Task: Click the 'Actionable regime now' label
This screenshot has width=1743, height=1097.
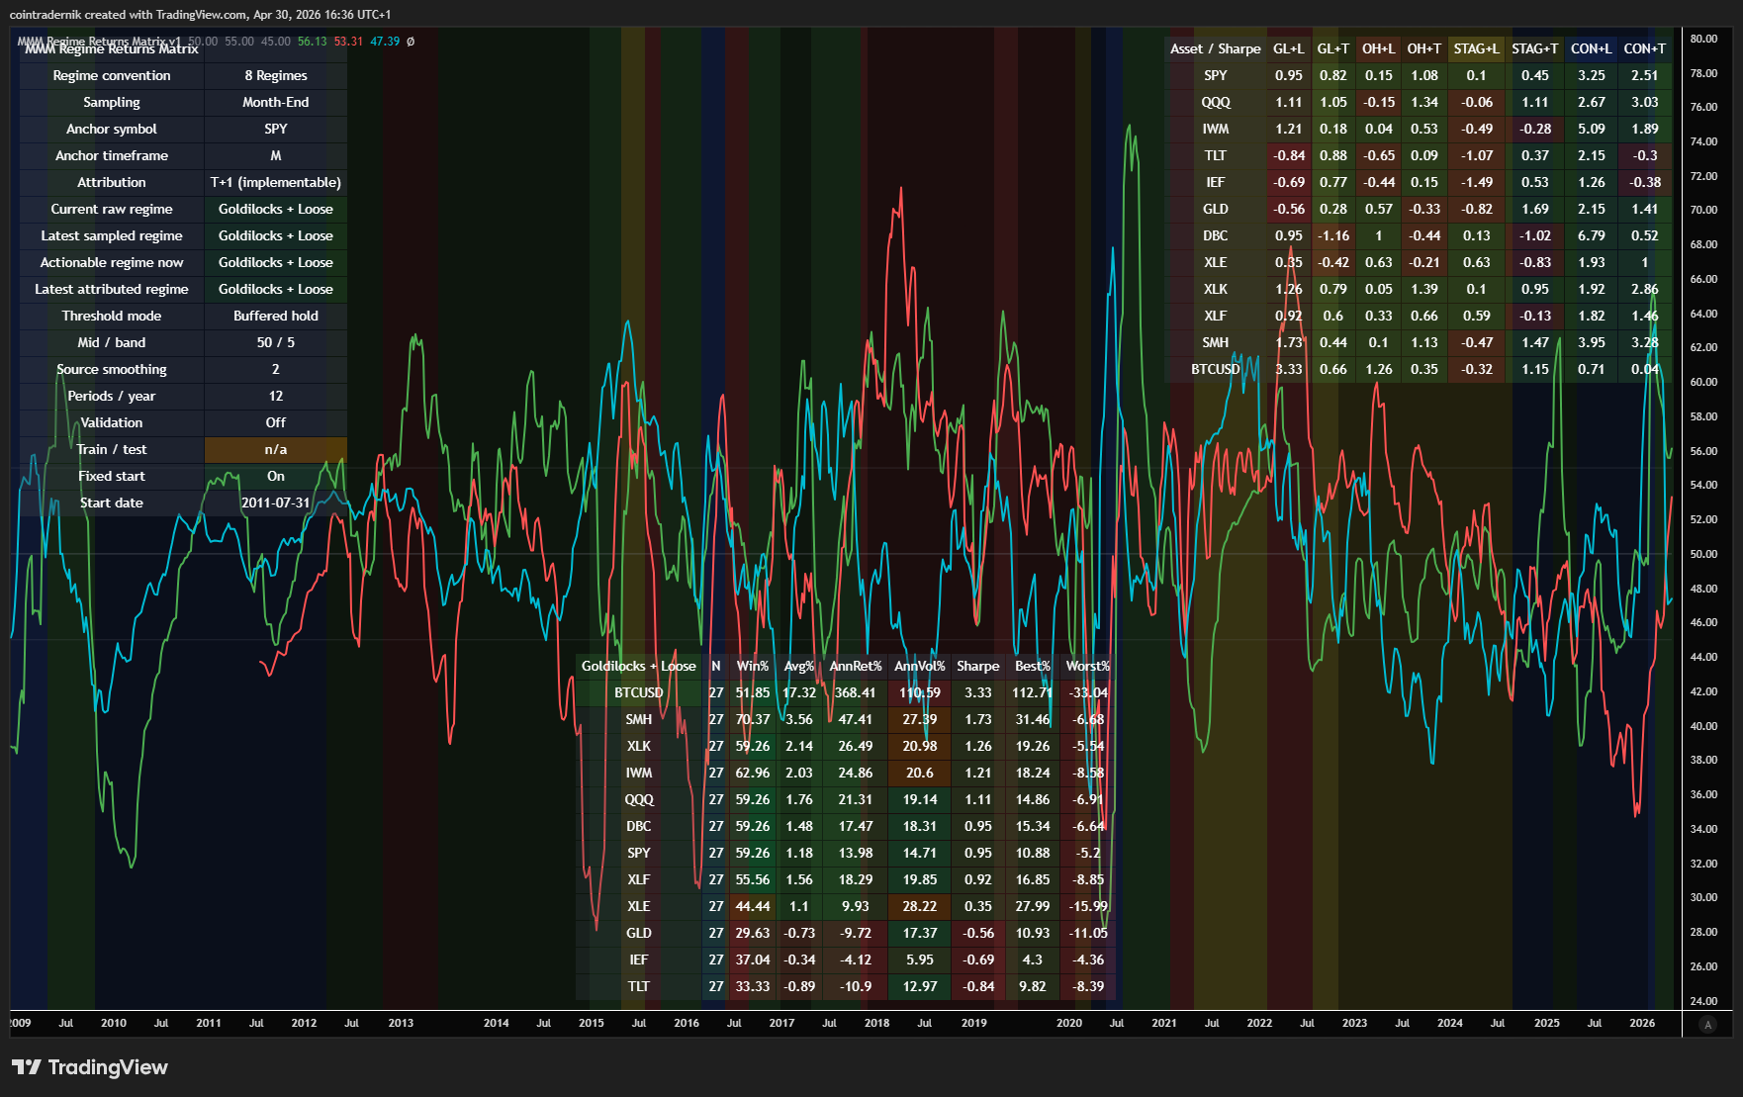Action: pos(112,263)
